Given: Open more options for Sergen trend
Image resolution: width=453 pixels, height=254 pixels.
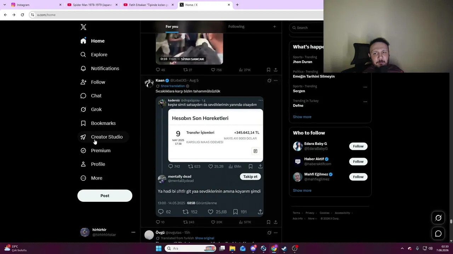Looking at the screenshot, I should click(x=365, y=87).
